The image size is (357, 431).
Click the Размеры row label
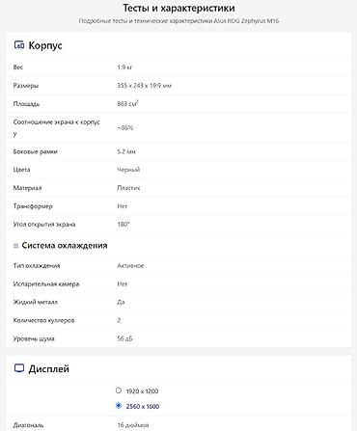click(x=26, y=86)
